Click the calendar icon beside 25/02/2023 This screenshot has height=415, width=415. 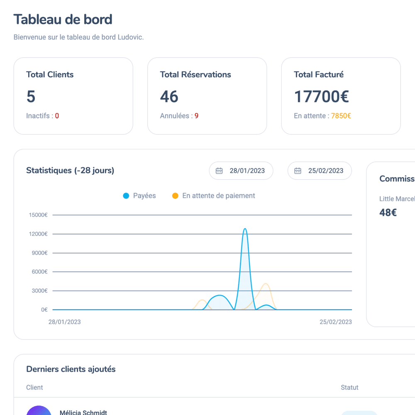(x=298, y=171)
